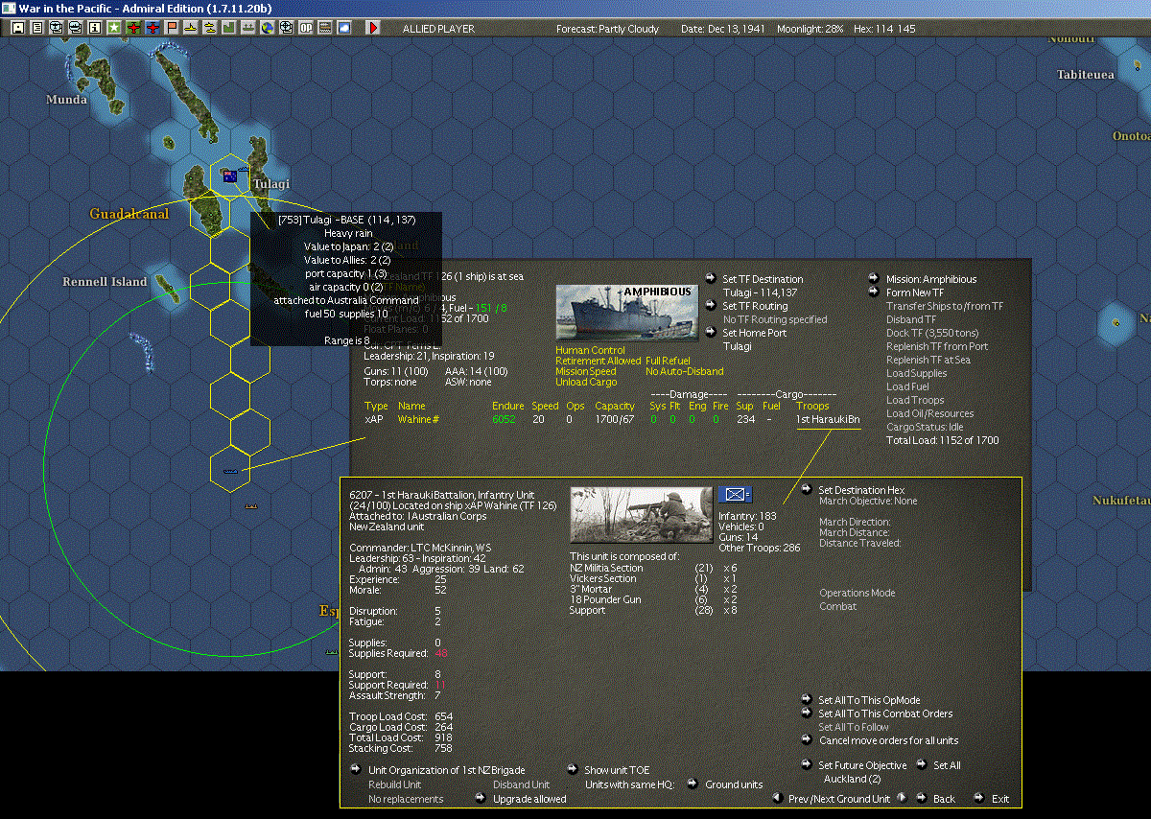Click Rennell Island label on map

105,282
